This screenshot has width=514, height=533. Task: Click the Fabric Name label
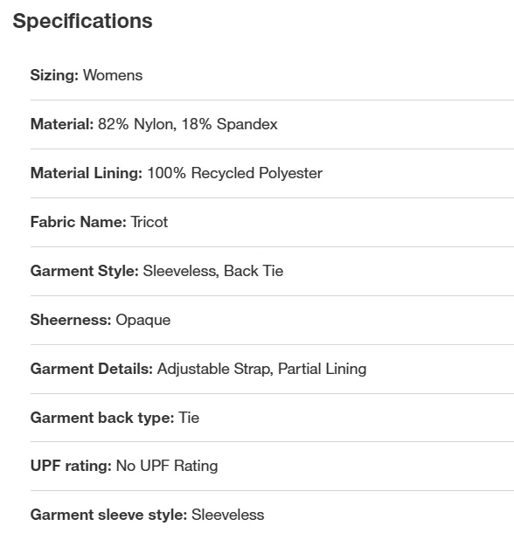click(x=79, y=222)
